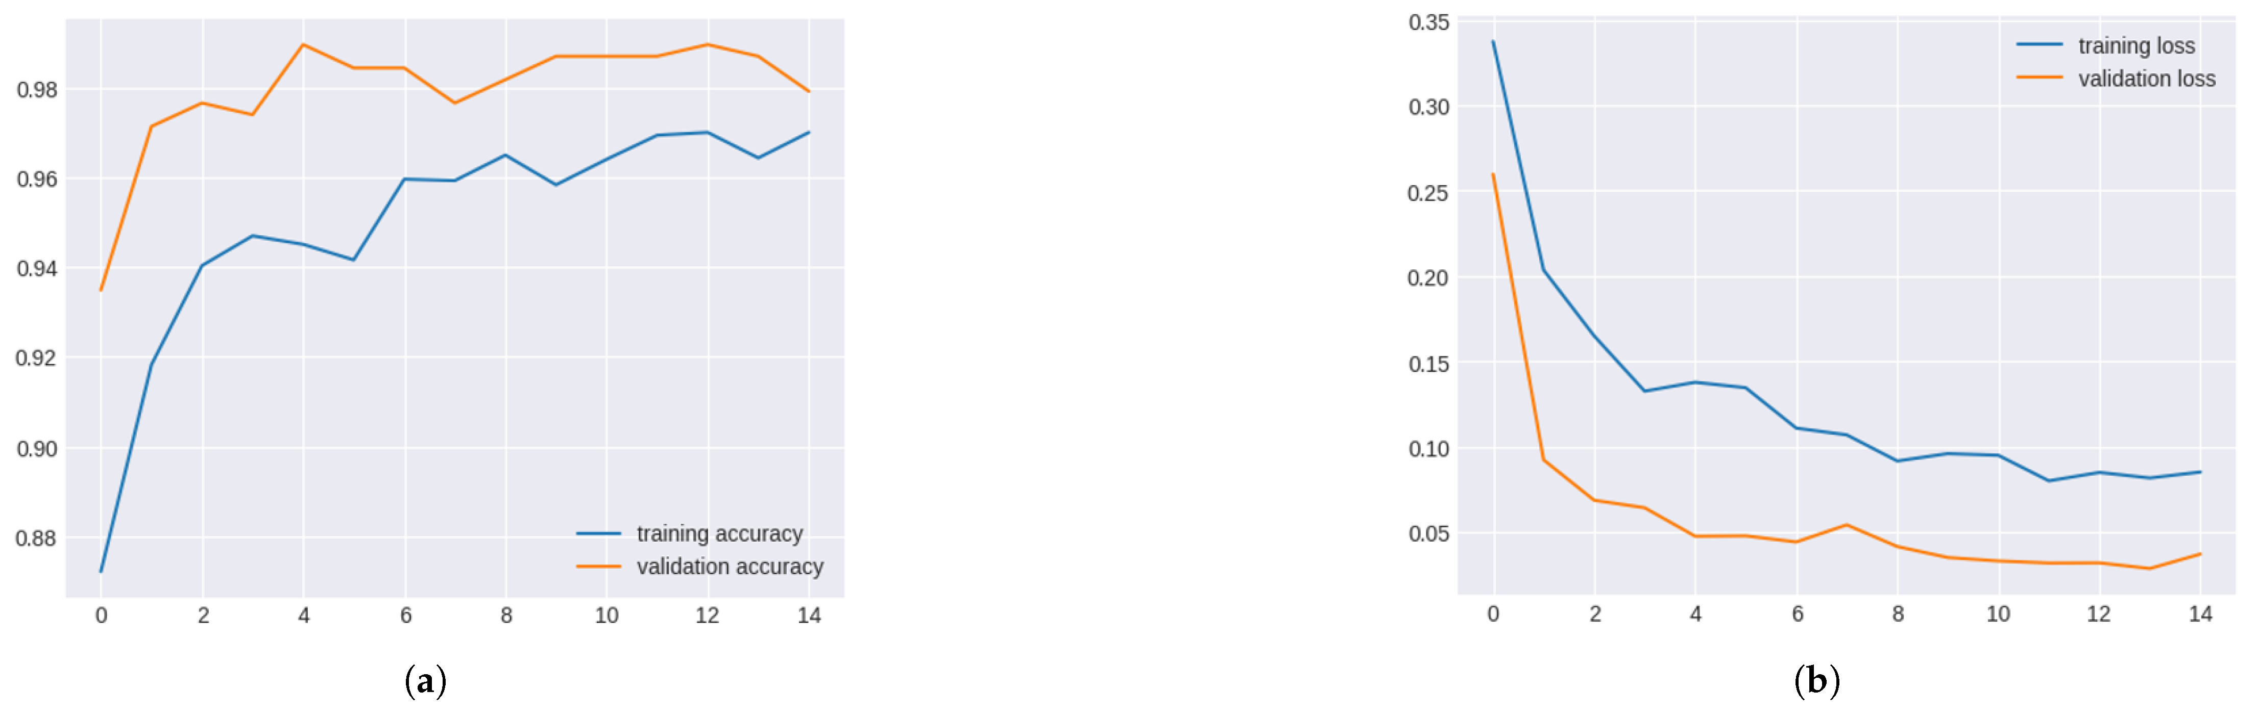The width and height of the screenshot is (2256, 715).
Task: Click the blue training loss legend line
Action: point(2039,45)
